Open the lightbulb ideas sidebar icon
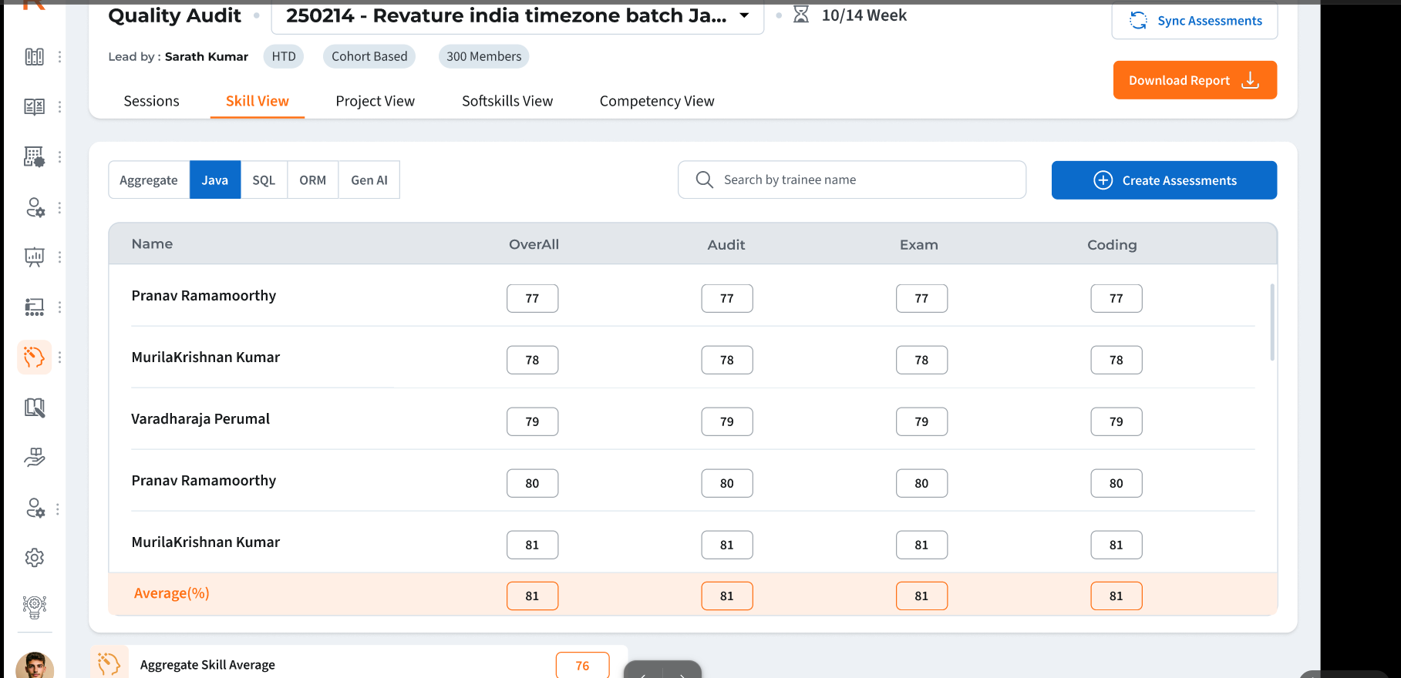Image resolution: width=1401 pixels, height=678 pixels. pyautogui.click(x=35, y=607)
